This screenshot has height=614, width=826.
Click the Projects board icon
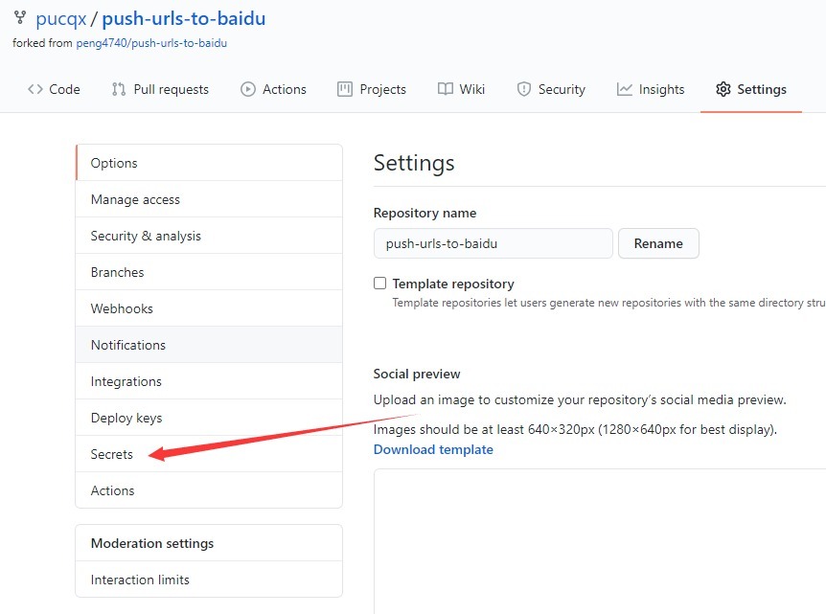click(345, 89)
